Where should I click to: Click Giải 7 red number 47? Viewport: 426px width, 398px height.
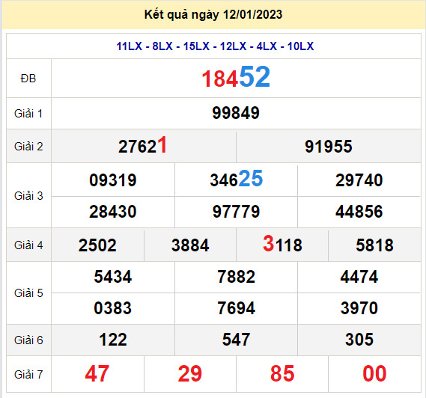click(x=97, y=374)
